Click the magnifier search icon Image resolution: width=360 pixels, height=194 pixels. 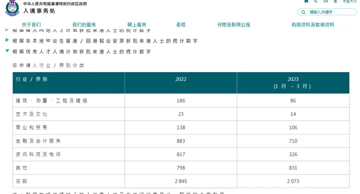[303, 12]
